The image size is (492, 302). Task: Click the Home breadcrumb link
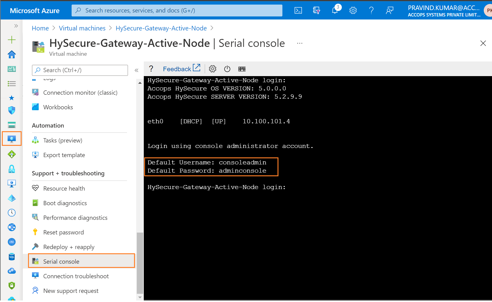click(x=40, y=28)
